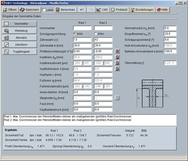This screenshot has width=188, height=161.
Task: Click the Normalmodul input field
Action: click(x=170, y=28)
